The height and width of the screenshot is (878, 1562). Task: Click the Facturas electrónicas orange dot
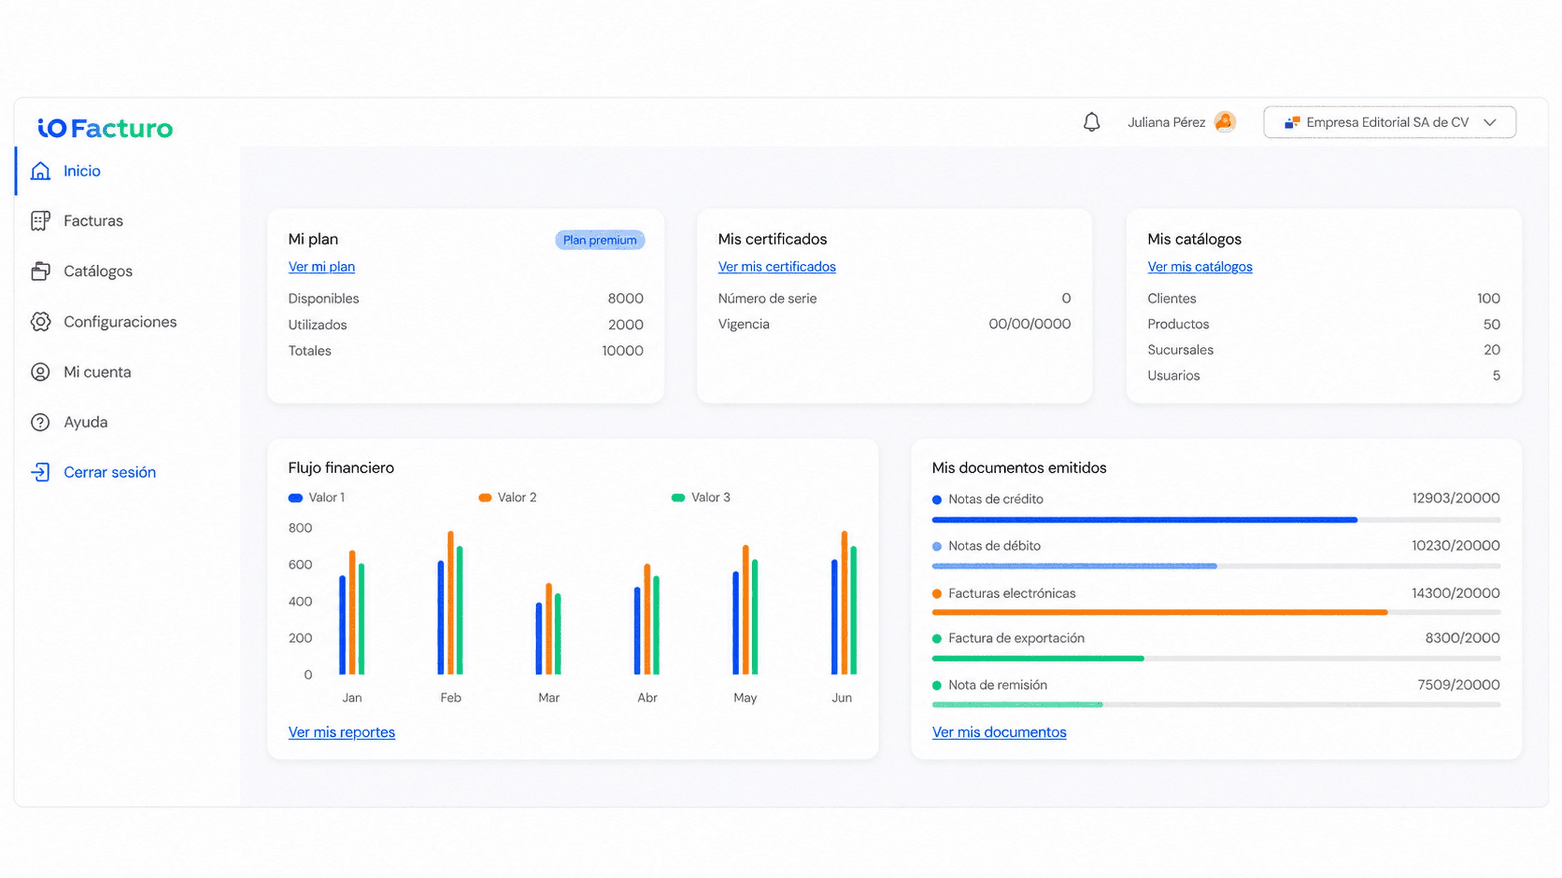pyautogui.click(x=937, y=594)
